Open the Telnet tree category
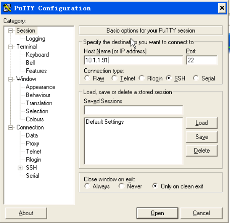 click(x=34, y=151)
